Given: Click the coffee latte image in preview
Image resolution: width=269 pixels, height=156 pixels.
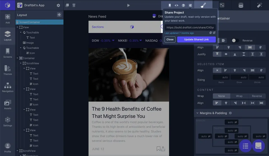Looking at the screenshot, I should [129, 75].
